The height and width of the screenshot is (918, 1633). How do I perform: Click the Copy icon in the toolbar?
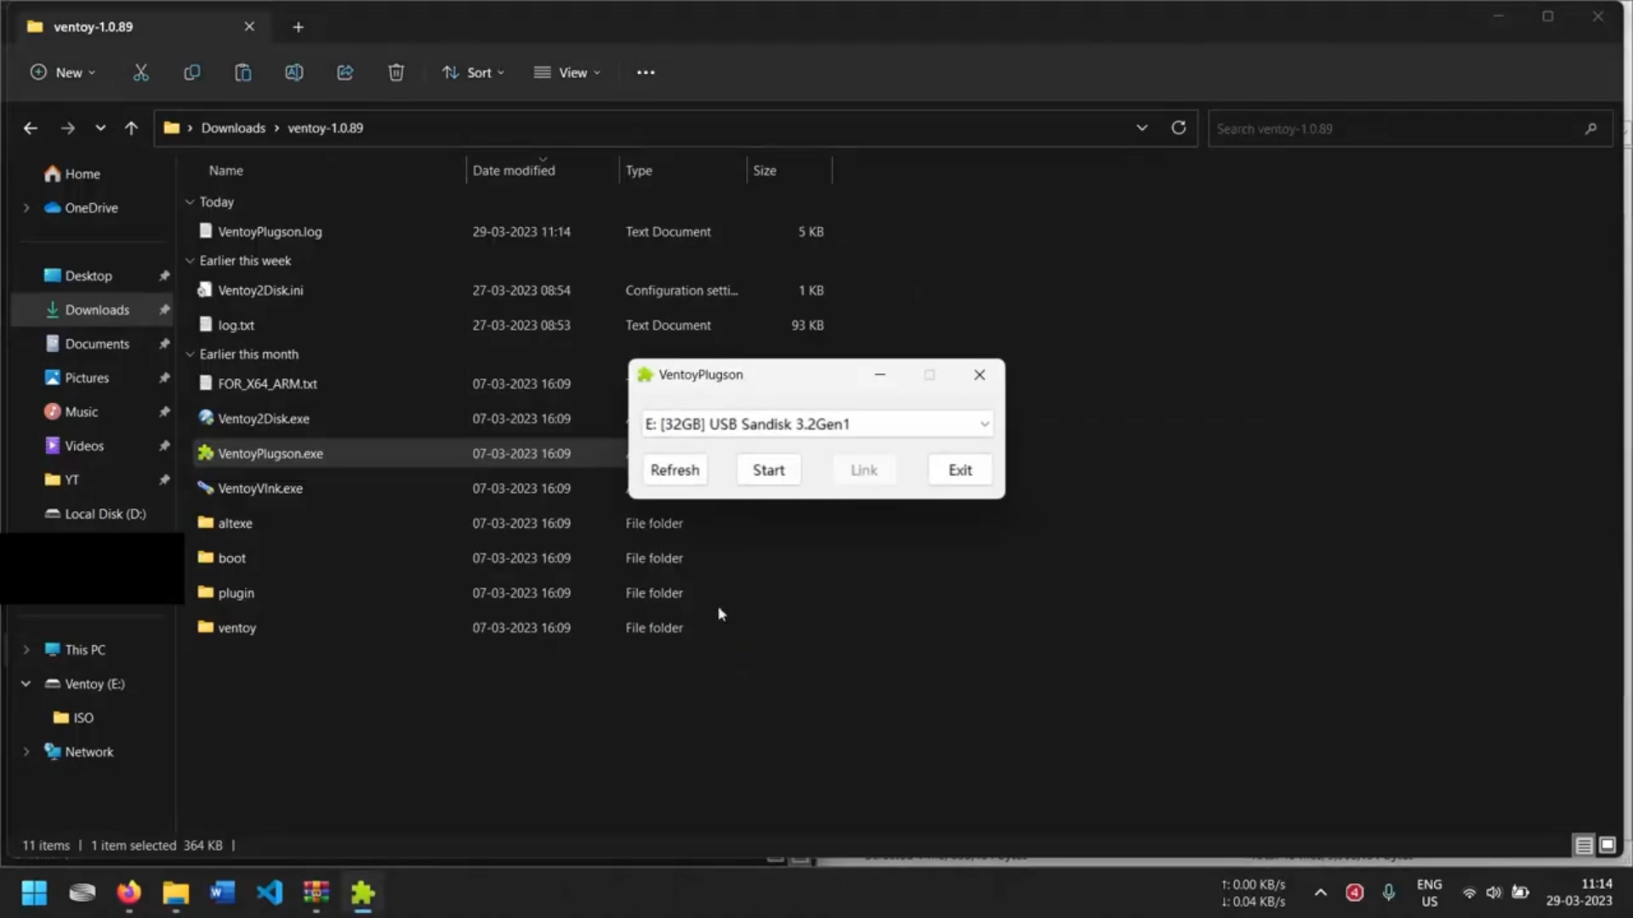(x=192, y=72)
